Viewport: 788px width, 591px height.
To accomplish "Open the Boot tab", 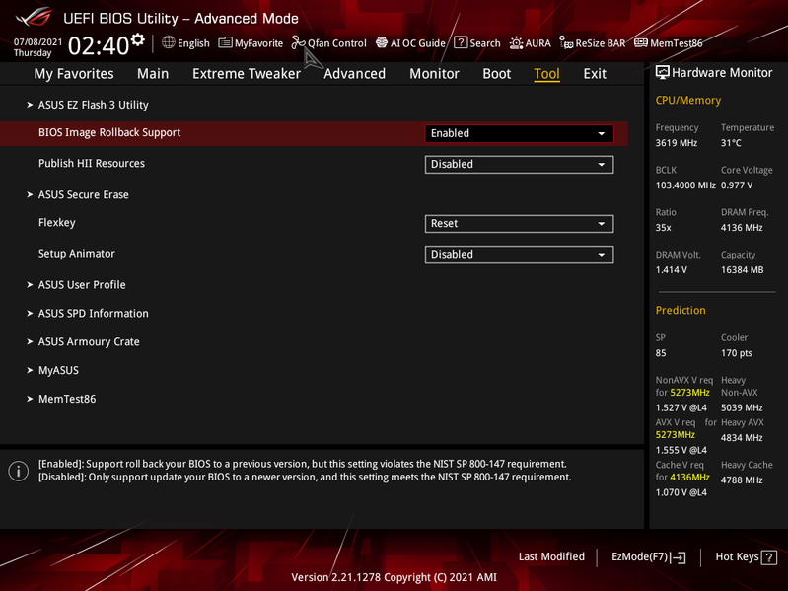I will [x=496, y=74].
